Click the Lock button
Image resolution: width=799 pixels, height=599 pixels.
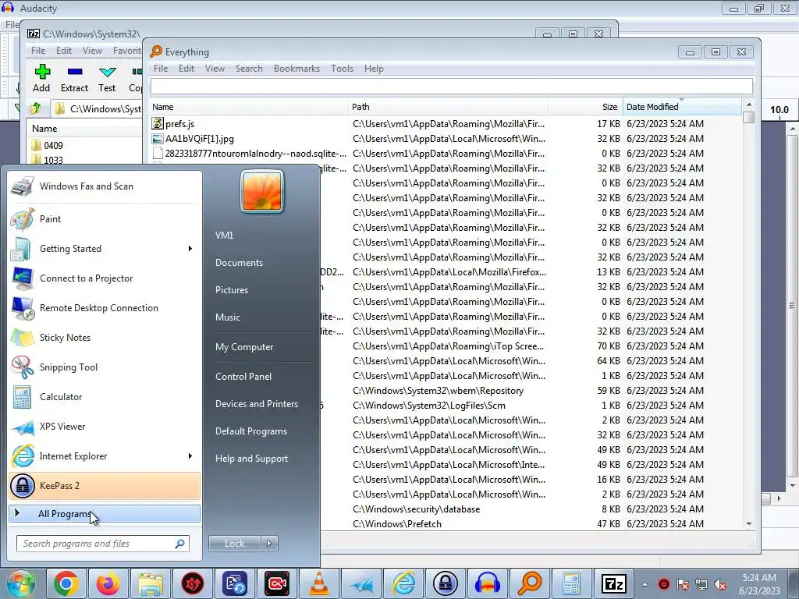[x=234, y=544]
